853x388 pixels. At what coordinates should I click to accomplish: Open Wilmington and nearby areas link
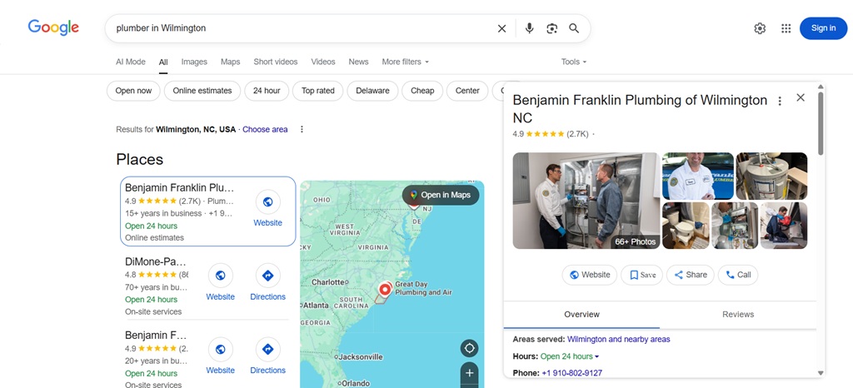point(619,339)
